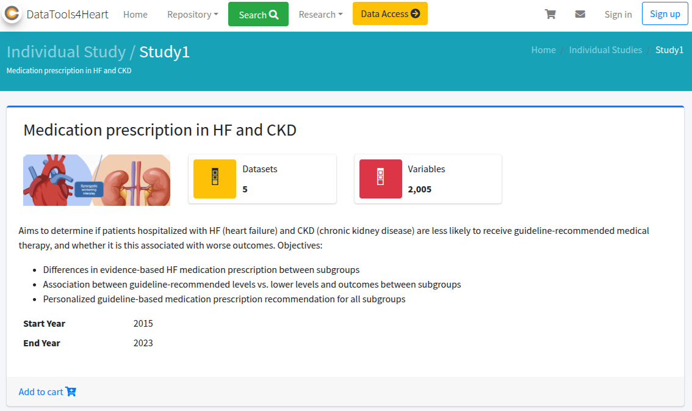Click the heart and kidney study image
The image size is (692, 411).
96,180
